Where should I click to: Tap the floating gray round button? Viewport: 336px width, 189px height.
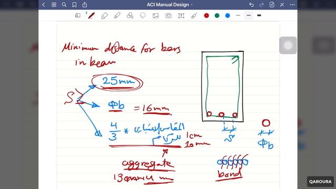pyautogui.click(x=288, y=45)
